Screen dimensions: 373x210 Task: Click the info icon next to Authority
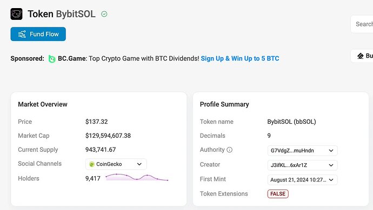click(229, 150)
